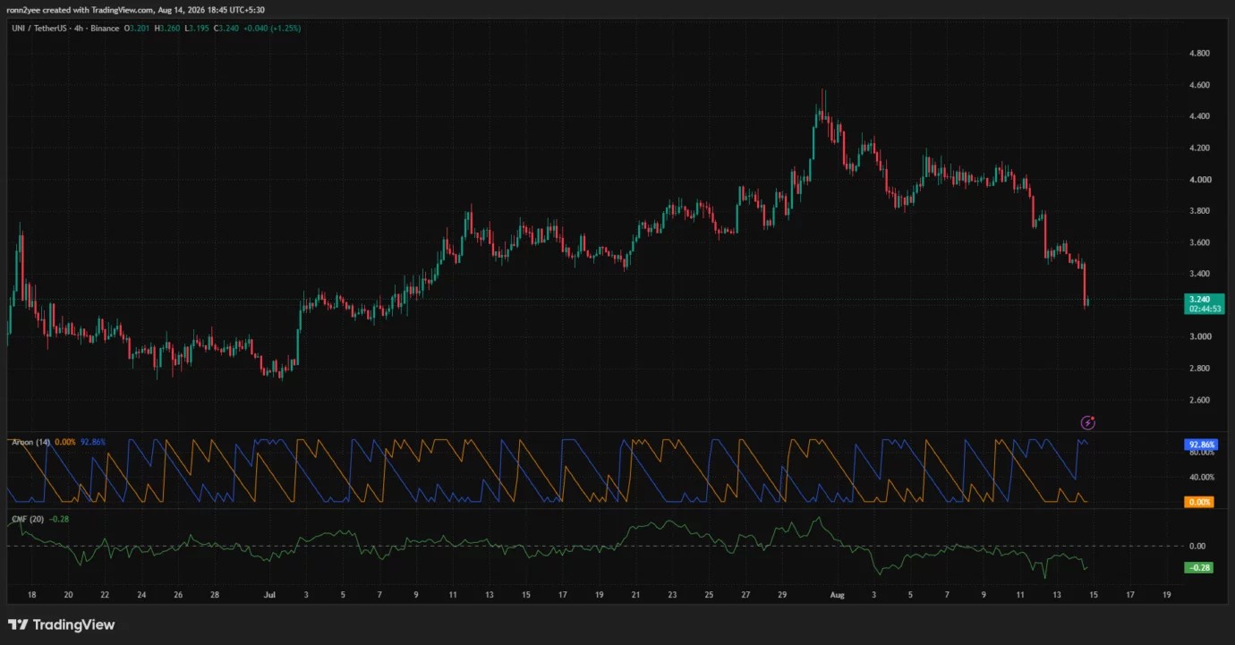Click the date label 18 on the time axis
The height and width of the screenshot is (645, 1235).
[32, 594]
